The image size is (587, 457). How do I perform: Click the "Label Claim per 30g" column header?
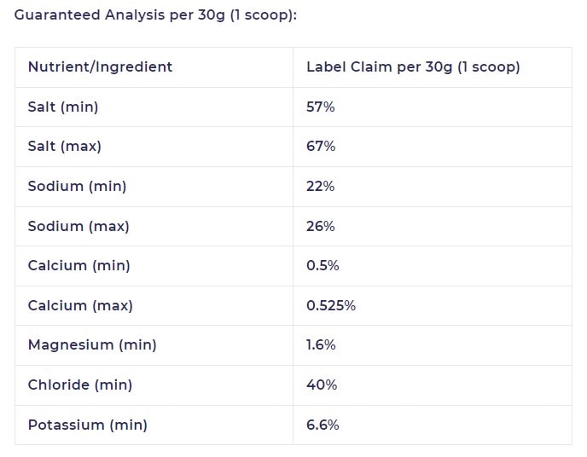tap(413, 67)
